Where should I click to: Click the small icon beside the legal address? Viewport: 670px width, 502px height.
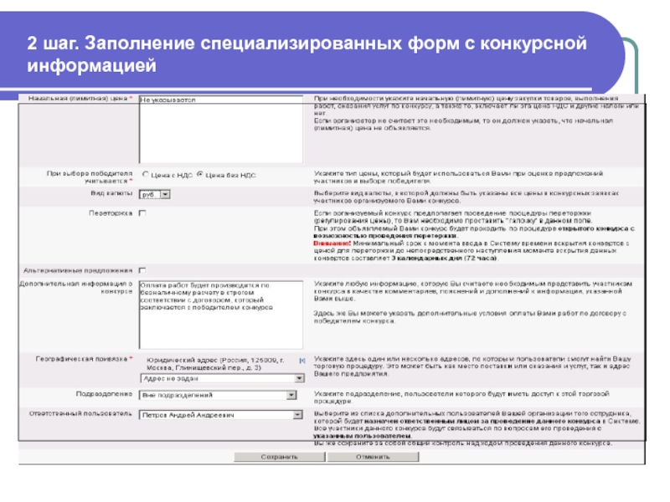point(302,361)
